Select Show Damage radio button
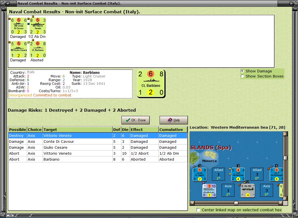The height and width of the screenshot is (218, 298). click(x=242, y=71)
